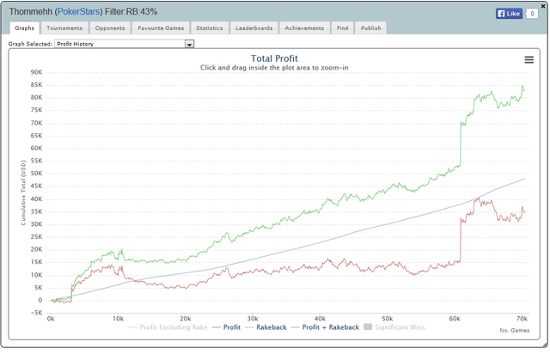Image resolution: width=550 pixels, height=354 pixels.
Task: Click the Facebook like count bubble
Action: pyautogui.click(x=532, y=14)
